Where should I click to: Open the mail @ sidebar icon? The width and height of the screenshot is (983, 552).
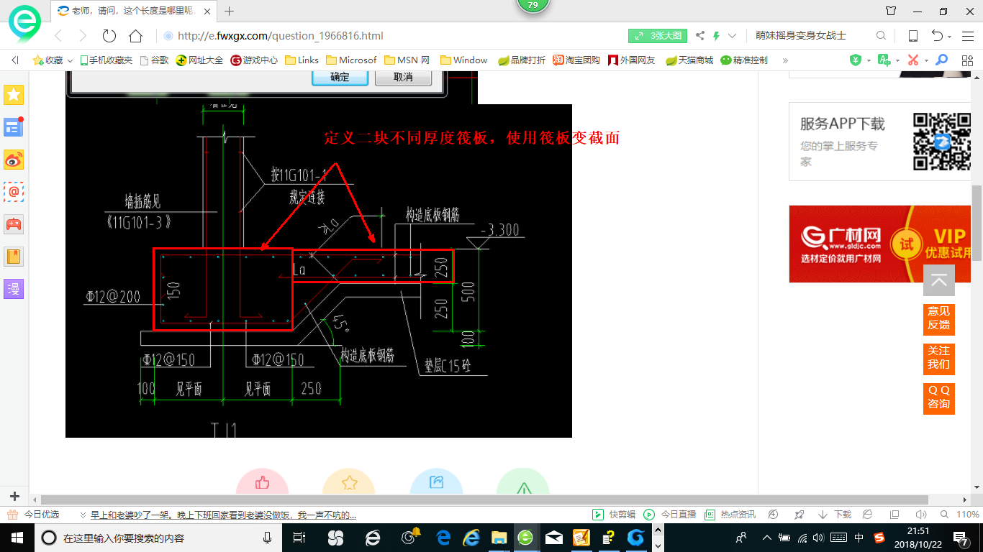[x=14, y=192]
